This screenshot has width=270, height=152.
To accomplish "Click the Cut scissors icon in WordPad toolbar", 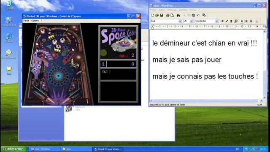I will click(x=184, y=15).
